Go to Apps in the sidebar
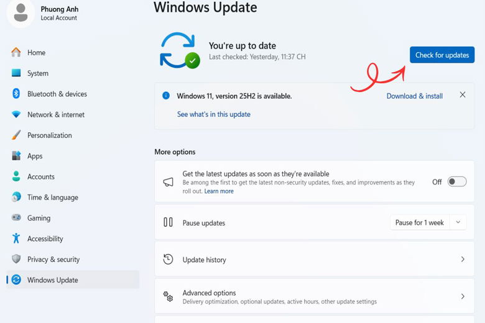 click(35, 156)
